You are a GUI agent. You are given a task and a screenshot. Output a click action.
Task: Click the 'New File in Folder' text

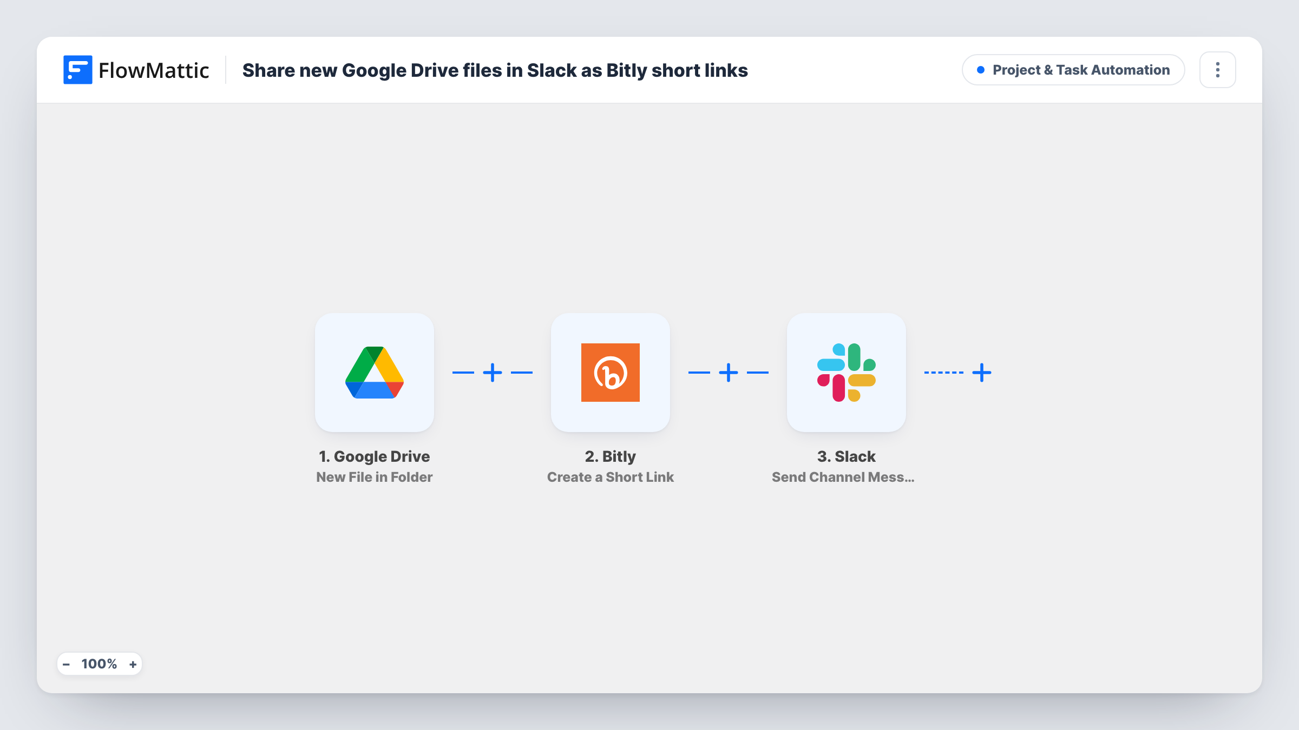(374, 477)
